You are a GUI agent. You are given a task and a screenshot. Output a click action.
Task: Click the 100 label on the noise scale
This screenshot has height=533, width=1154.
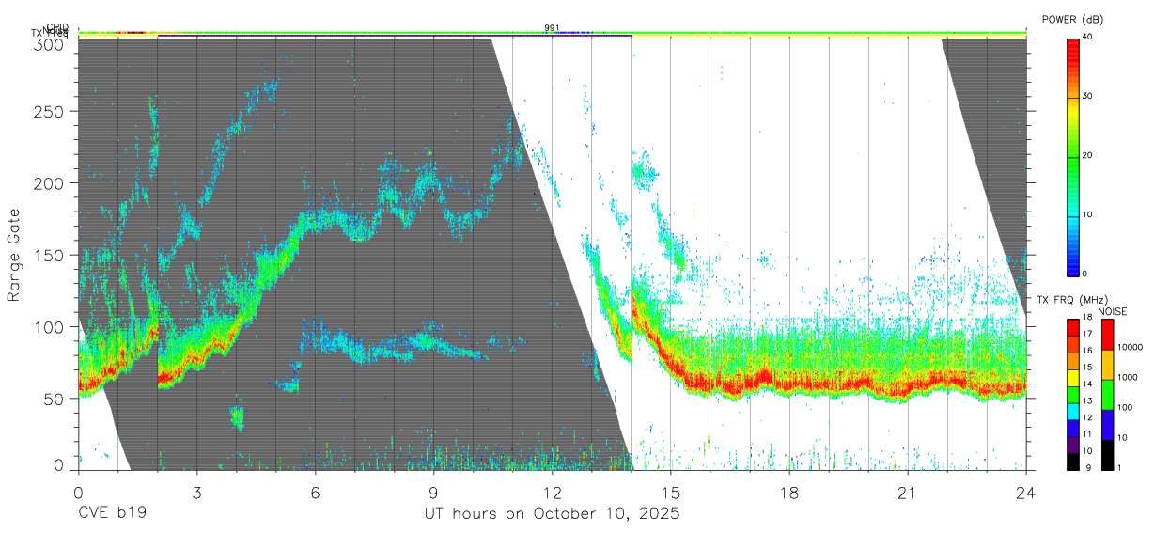coord(1123,407)
